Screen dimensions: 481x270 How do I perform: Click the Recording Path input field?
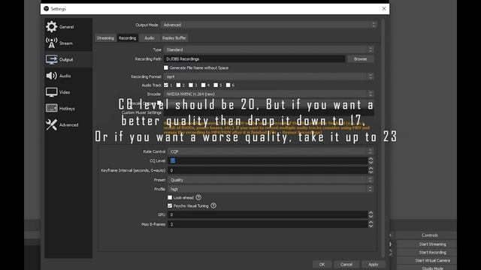pyautogui.click(x=254, y=58)
